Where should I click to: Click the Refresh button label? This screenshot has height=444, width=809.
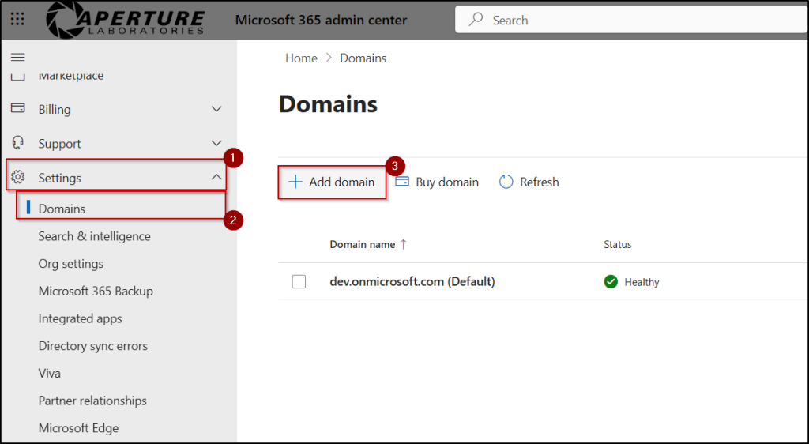tap(539, 182)
